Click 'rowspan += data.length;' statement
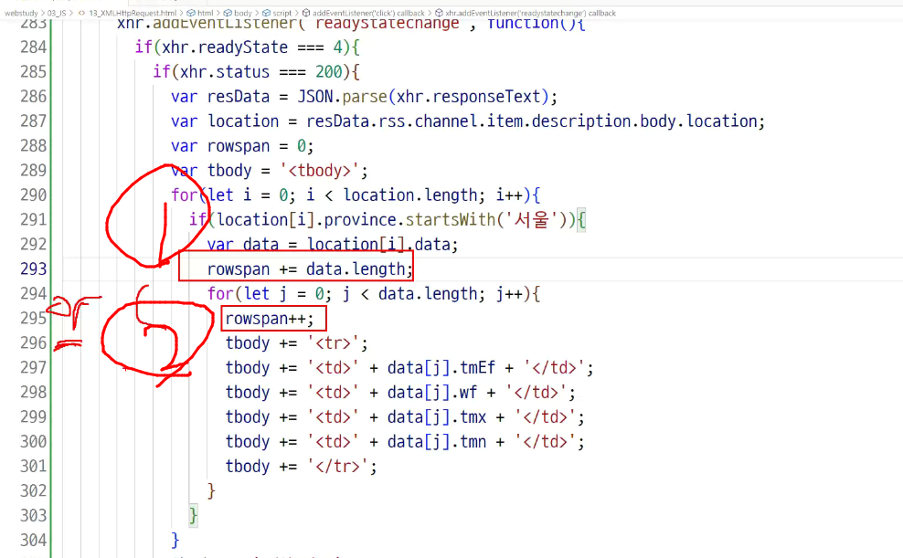 pos(310,269)
